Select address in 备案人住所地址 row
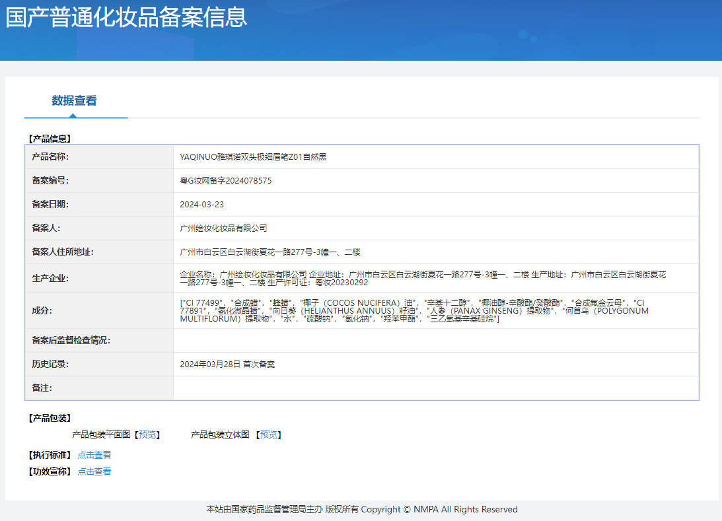 tap(270, 252)
